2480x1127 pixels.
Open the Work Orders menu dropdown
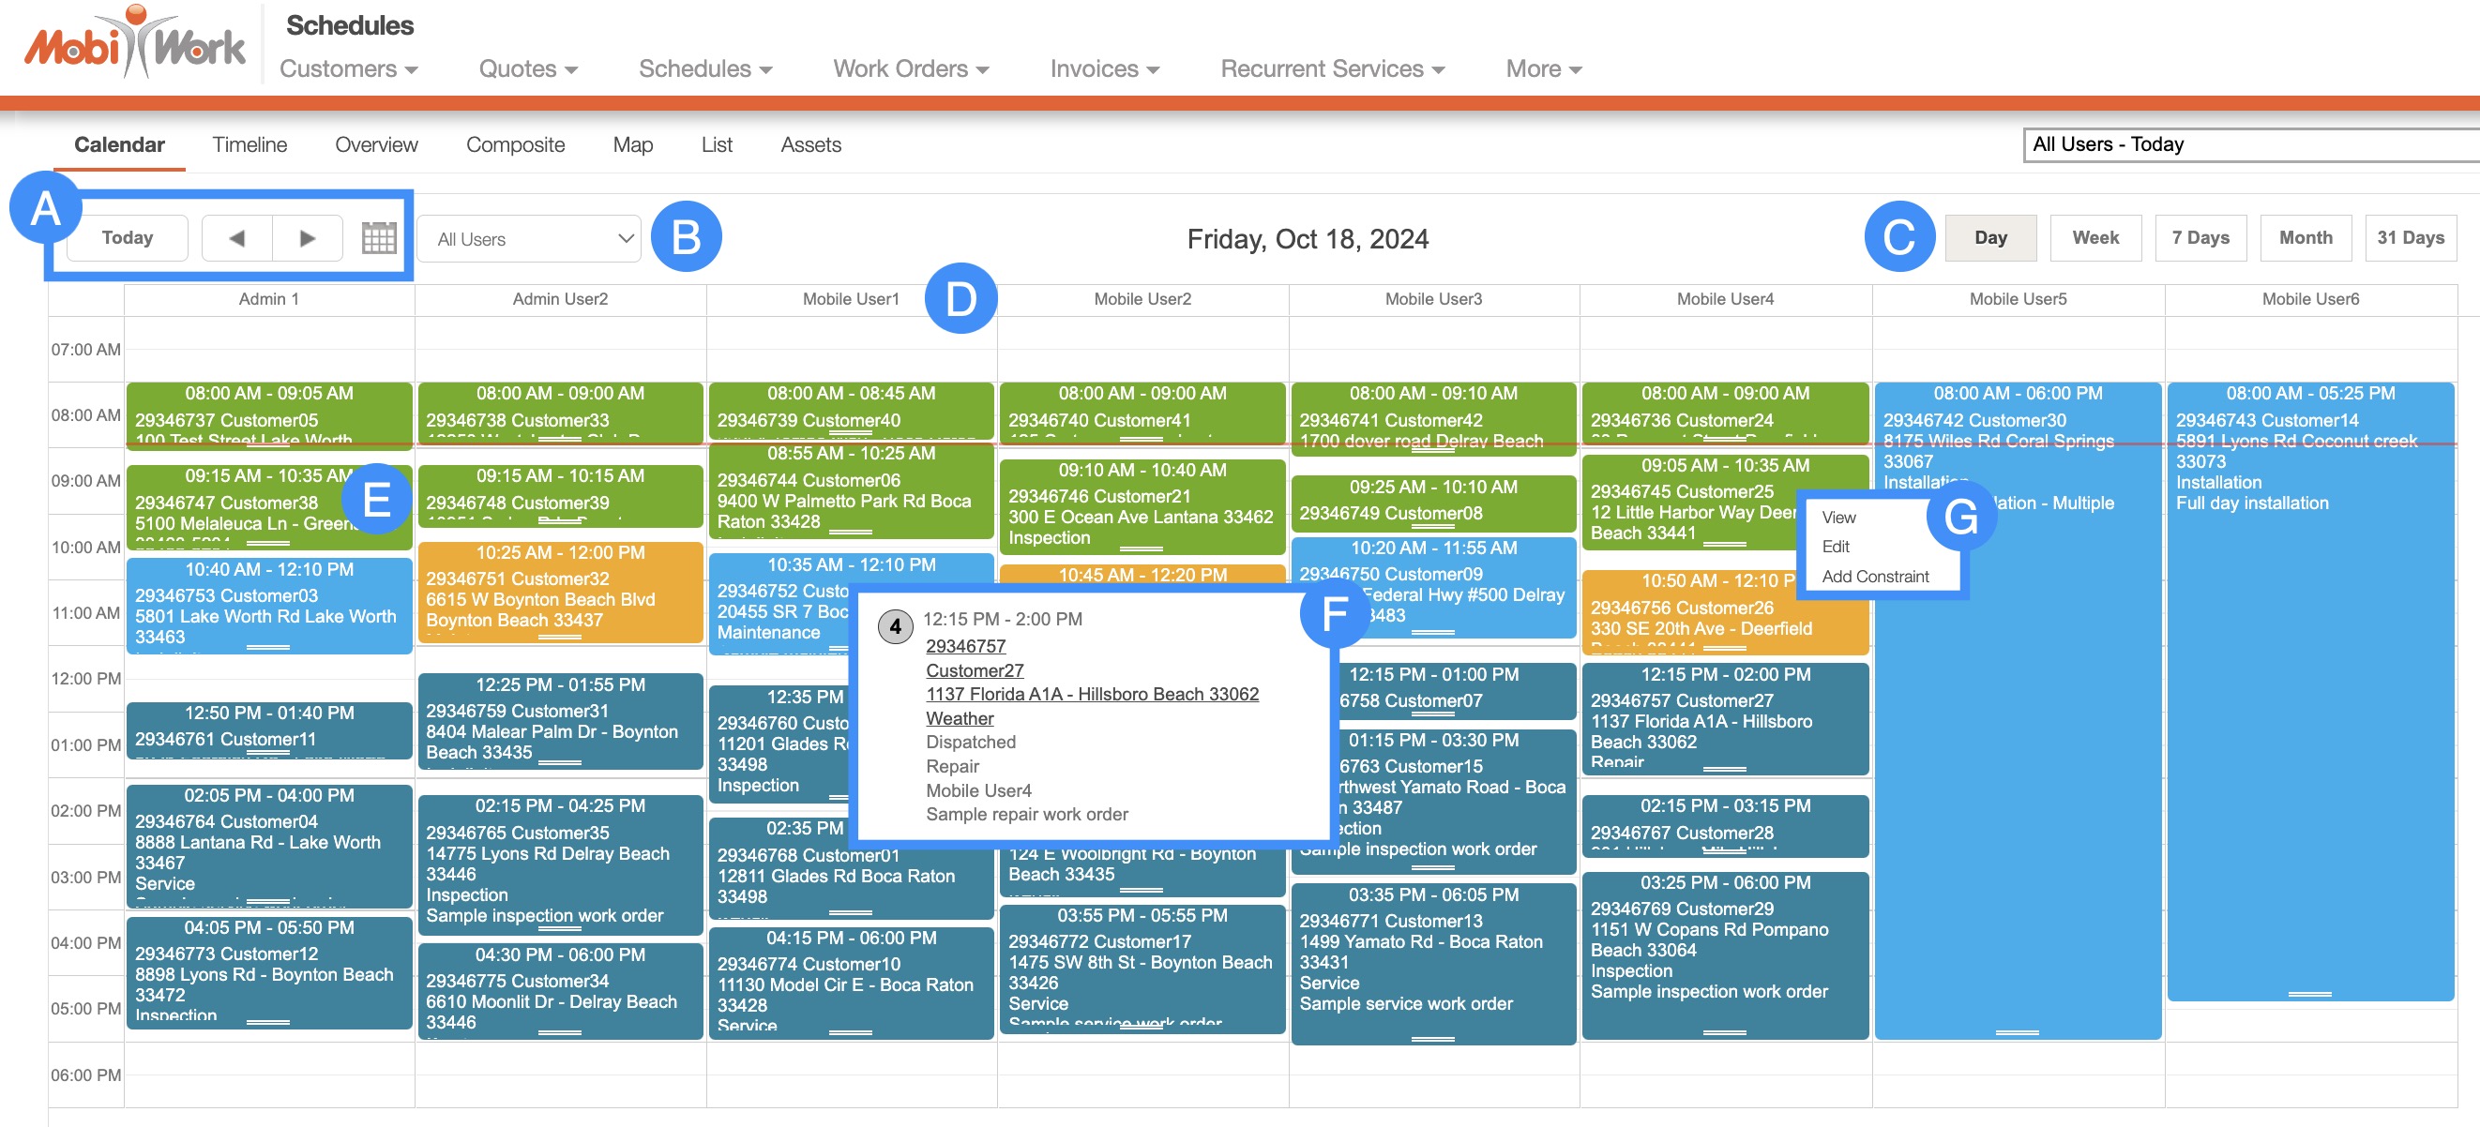[x=911, y=68]
